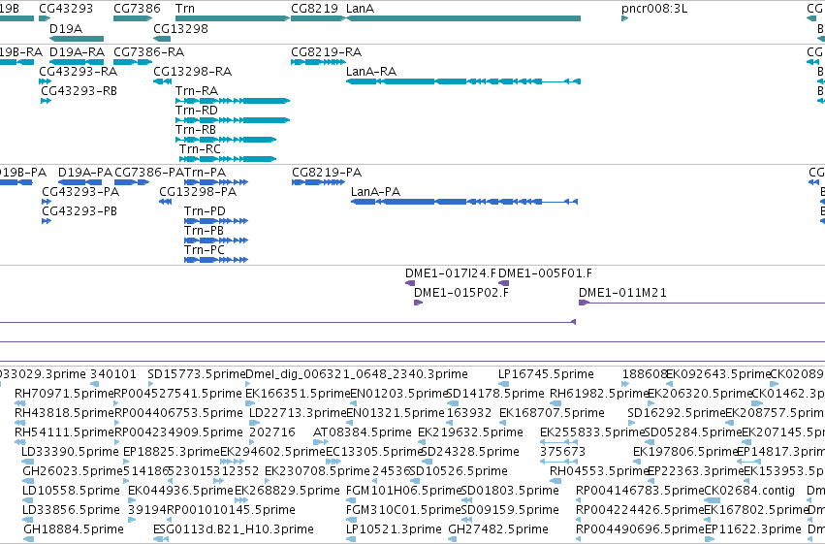
Task: Click the RH70971.5prime label
Action: pos(64,394)
